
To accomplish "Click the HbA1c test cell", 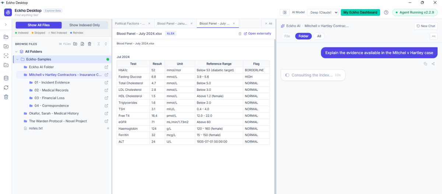I will point(133,70).
